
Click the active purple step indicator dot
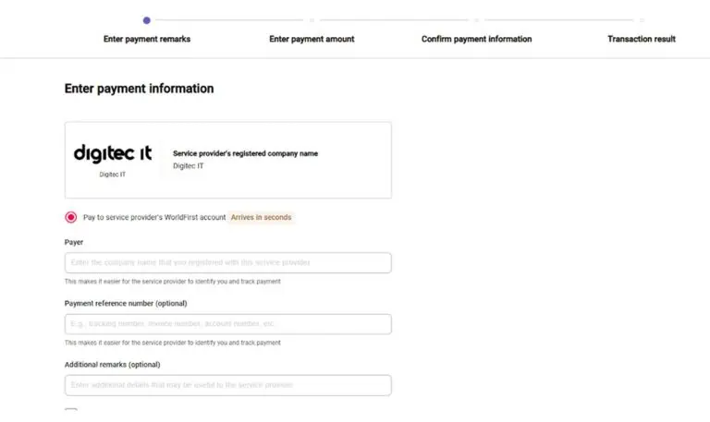point(146,20)
